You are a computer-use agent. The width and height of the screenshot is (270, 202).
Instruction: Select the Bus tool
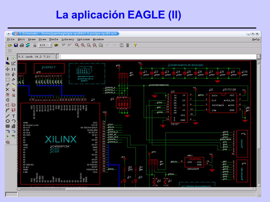(x=8, y=131)
